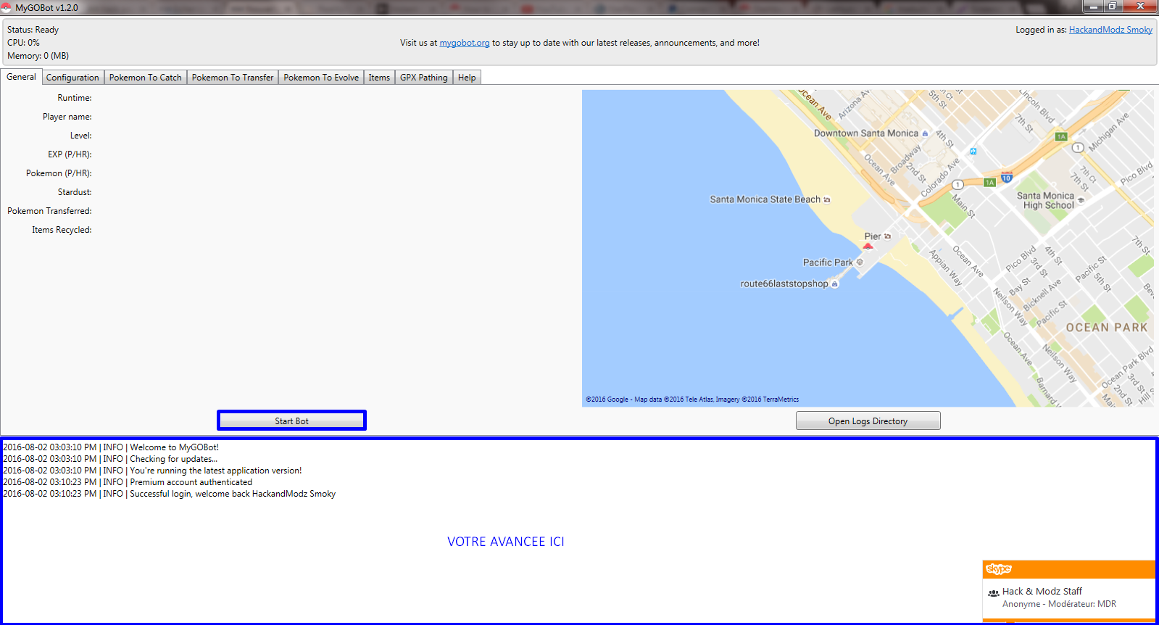
Task: Click the Stardust label
Action: [x=75, y=192]
